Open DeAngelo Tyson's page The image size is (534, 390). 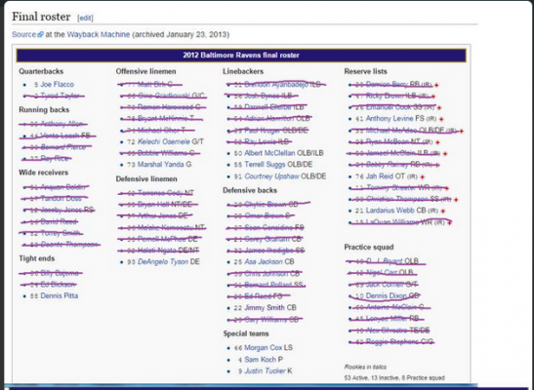pos(163,261)
